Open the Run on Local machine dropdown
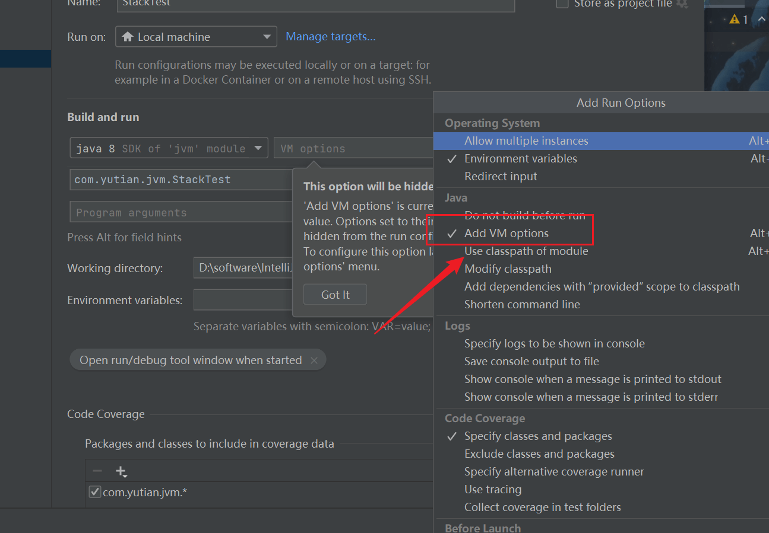 [x=196, y=37]
